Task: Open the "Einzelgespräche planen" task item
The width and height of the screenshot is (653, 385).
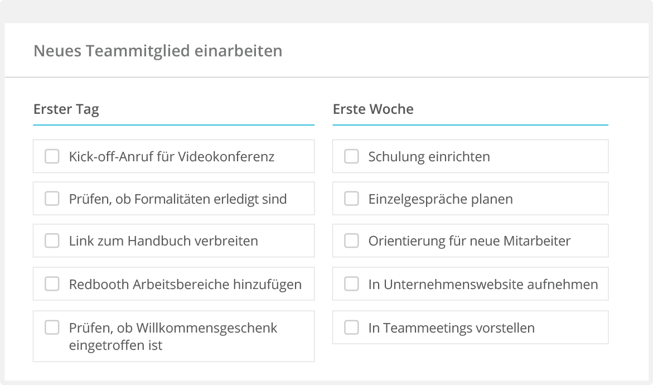Action: (439, 199)
